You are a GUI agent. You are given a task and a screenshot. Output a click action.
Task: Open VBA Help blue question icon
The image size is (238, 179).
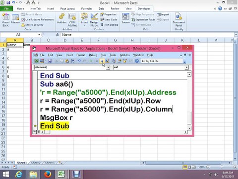pos(137,61)
